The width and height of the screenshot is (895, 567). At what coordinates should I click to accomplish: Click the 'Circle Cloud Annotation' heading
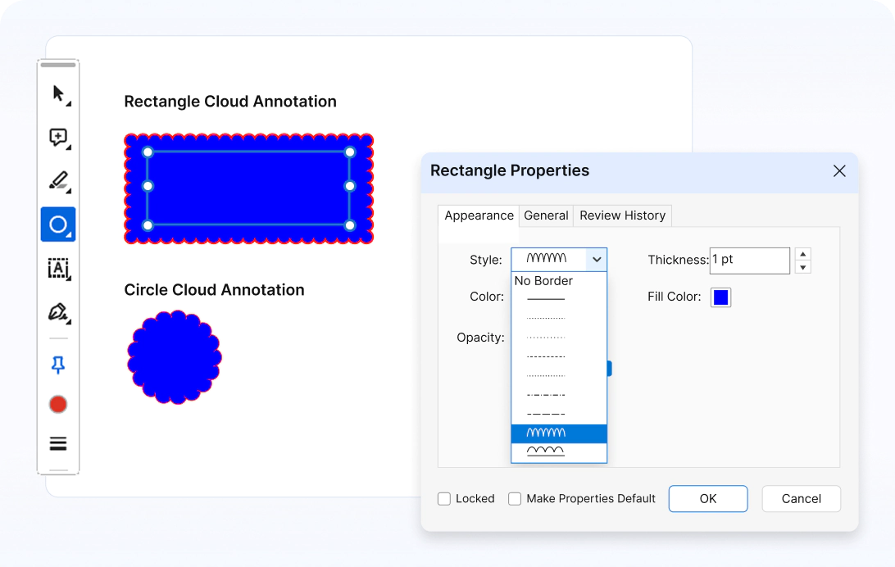214,290
